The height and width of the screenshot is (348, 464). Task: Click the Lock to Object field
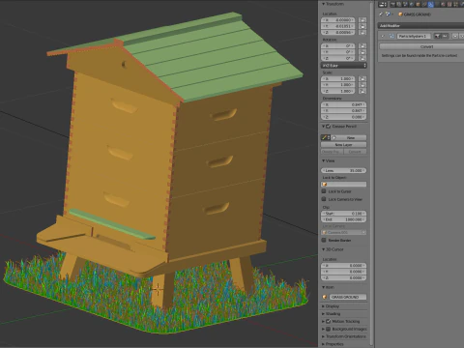click(x=343, y=185)
